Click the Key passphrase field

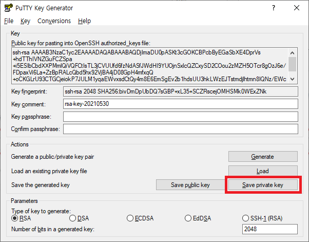tap(181, 117)
